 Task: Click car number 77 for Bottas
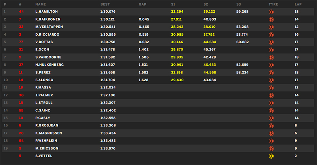pos(21,42)
